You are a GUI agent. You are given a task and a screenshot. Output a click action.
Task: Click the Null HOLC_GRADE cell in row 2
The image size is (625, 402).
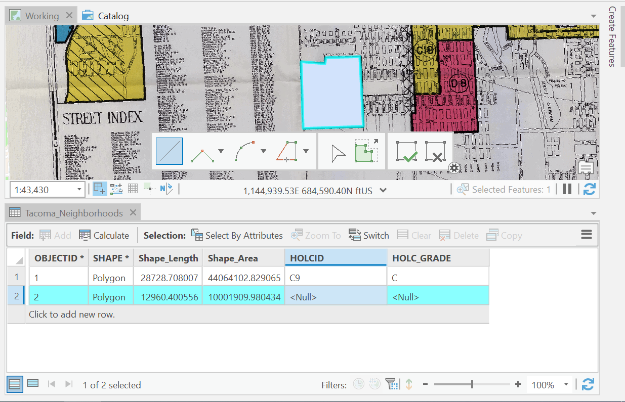tap(438, 297)
